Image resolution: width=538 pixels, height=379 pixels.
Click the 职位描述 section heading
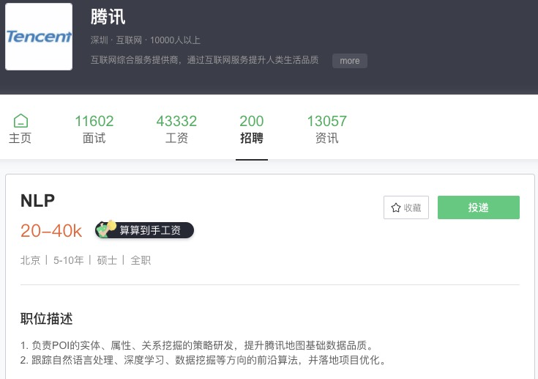[47, 319]
